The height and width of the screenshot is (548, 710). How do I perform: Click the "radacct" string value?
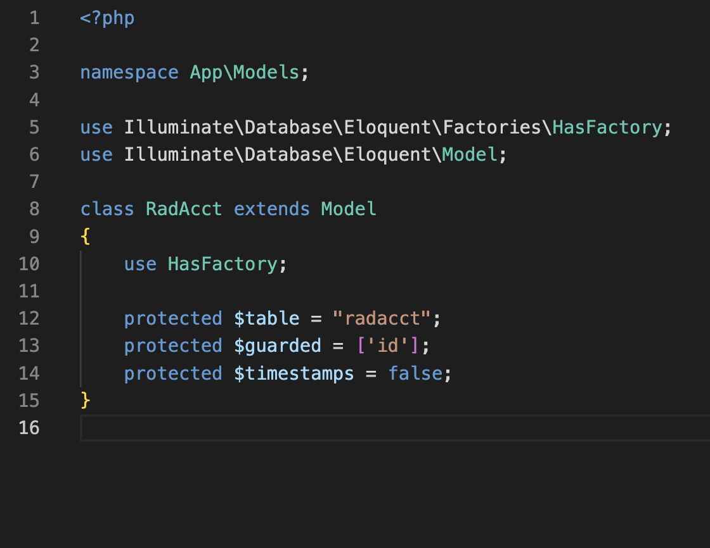click(x=384, y=318)
